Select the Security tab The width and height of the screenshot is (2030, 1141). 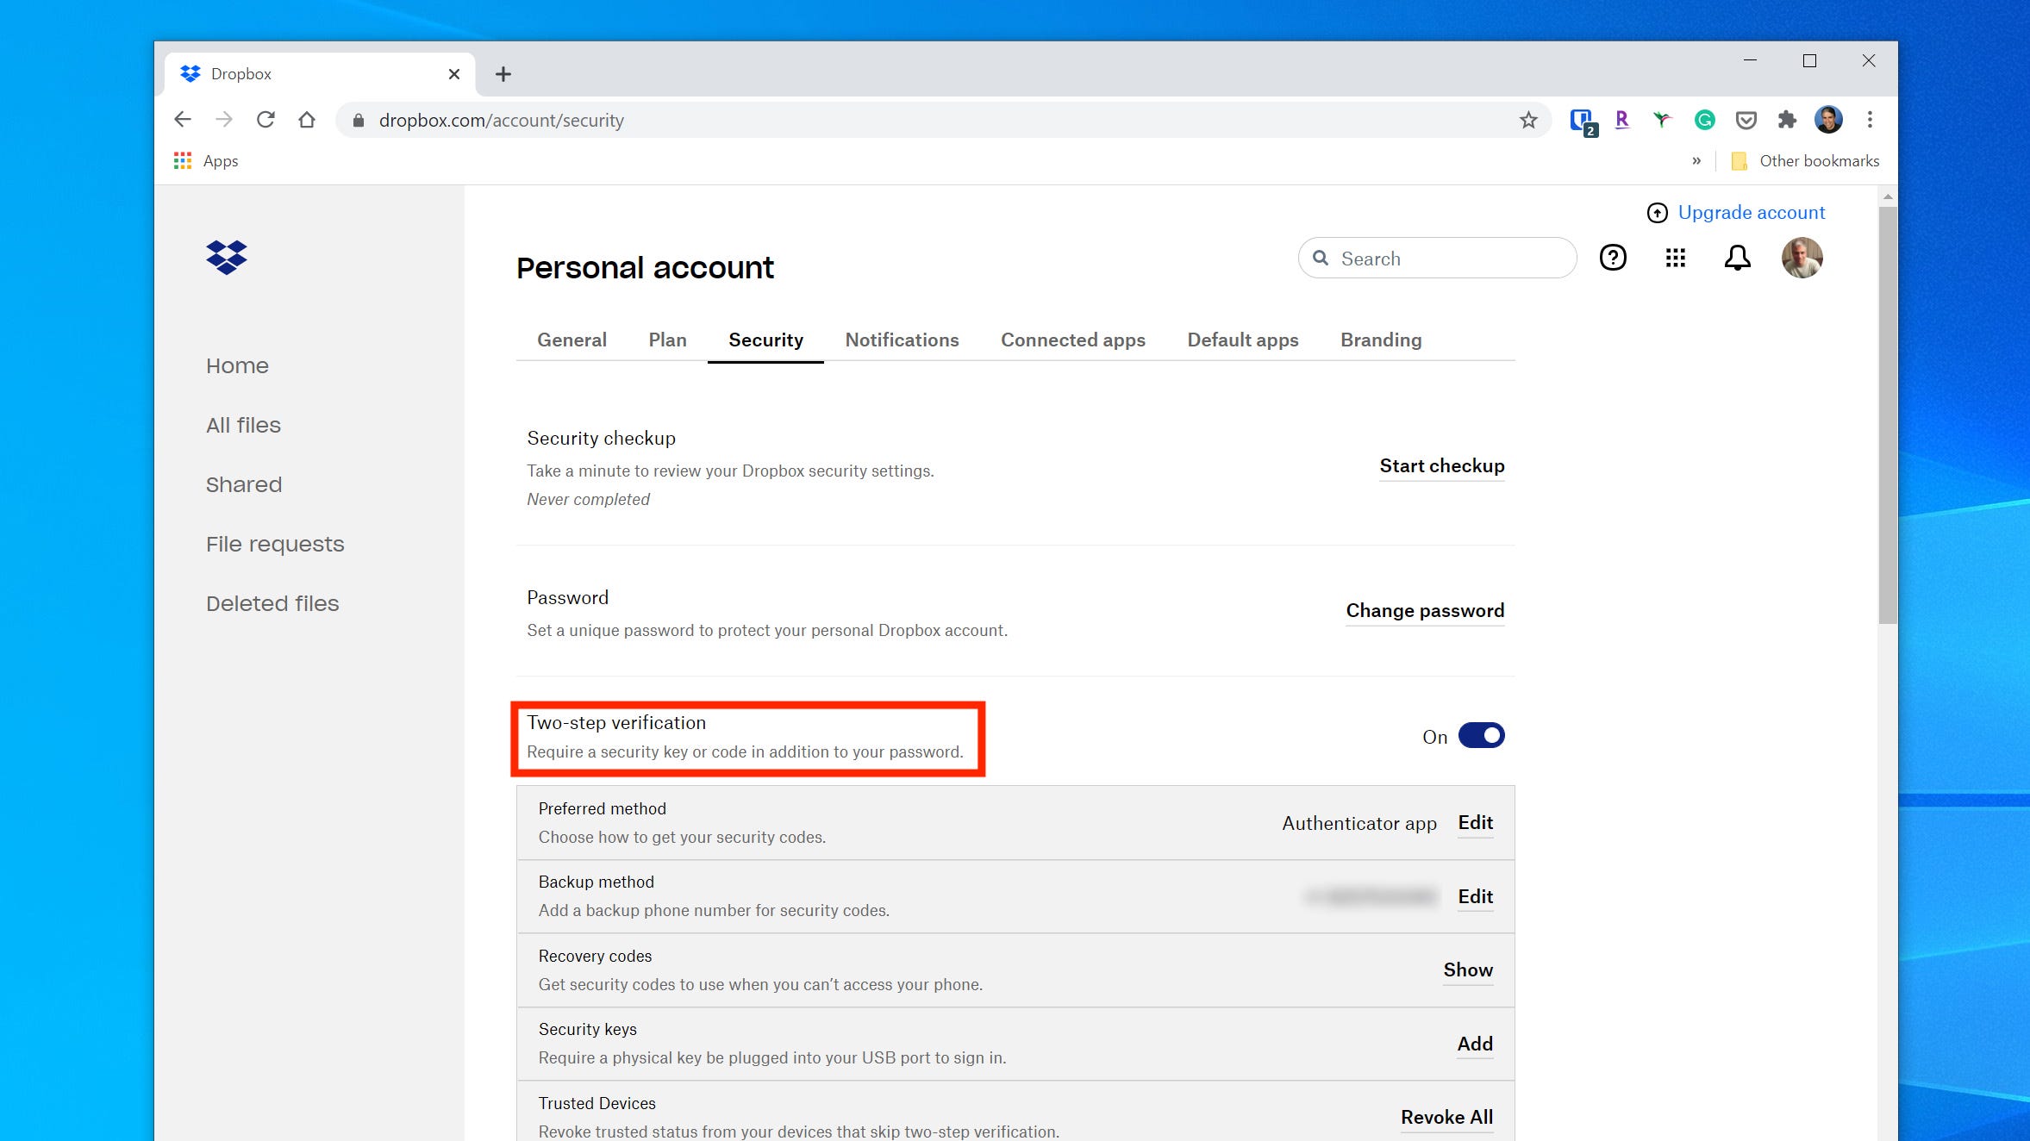click(765, 340)
